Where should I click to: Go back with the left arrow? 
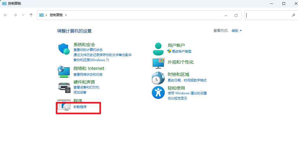pyautogui.click(x=6, y=15)
